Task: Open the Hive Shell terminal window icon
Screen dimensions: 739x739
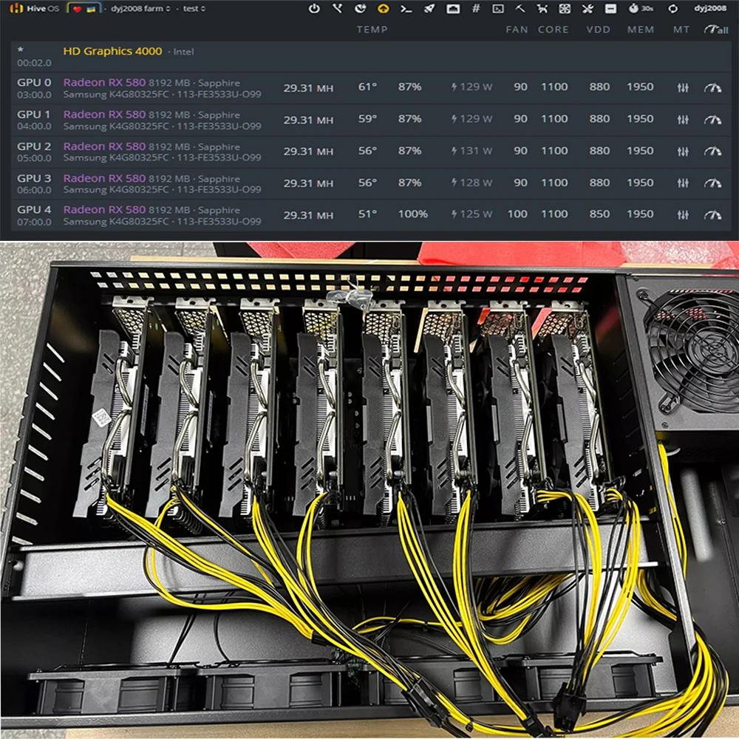Action: click(498, 8)
